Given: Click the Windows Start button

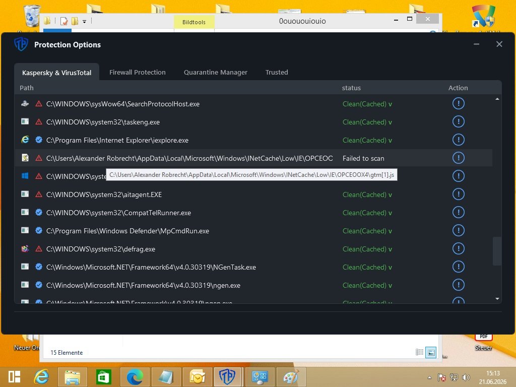Looking at the screenshot, I should [x=14, y=377].
